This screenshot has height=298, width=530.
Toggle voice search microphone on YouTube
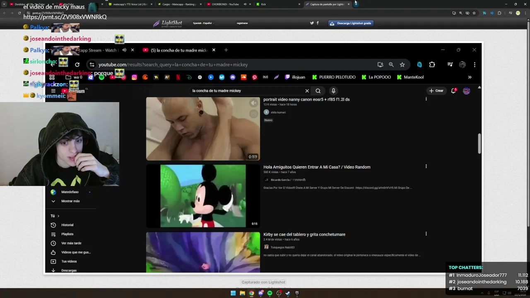pos(333,91)
